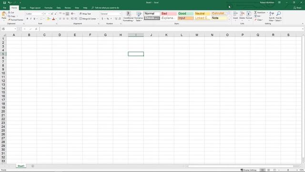Apply bottom align to cell
The height and width of the screenshot is (172, 305).
[x=67, y=14]
